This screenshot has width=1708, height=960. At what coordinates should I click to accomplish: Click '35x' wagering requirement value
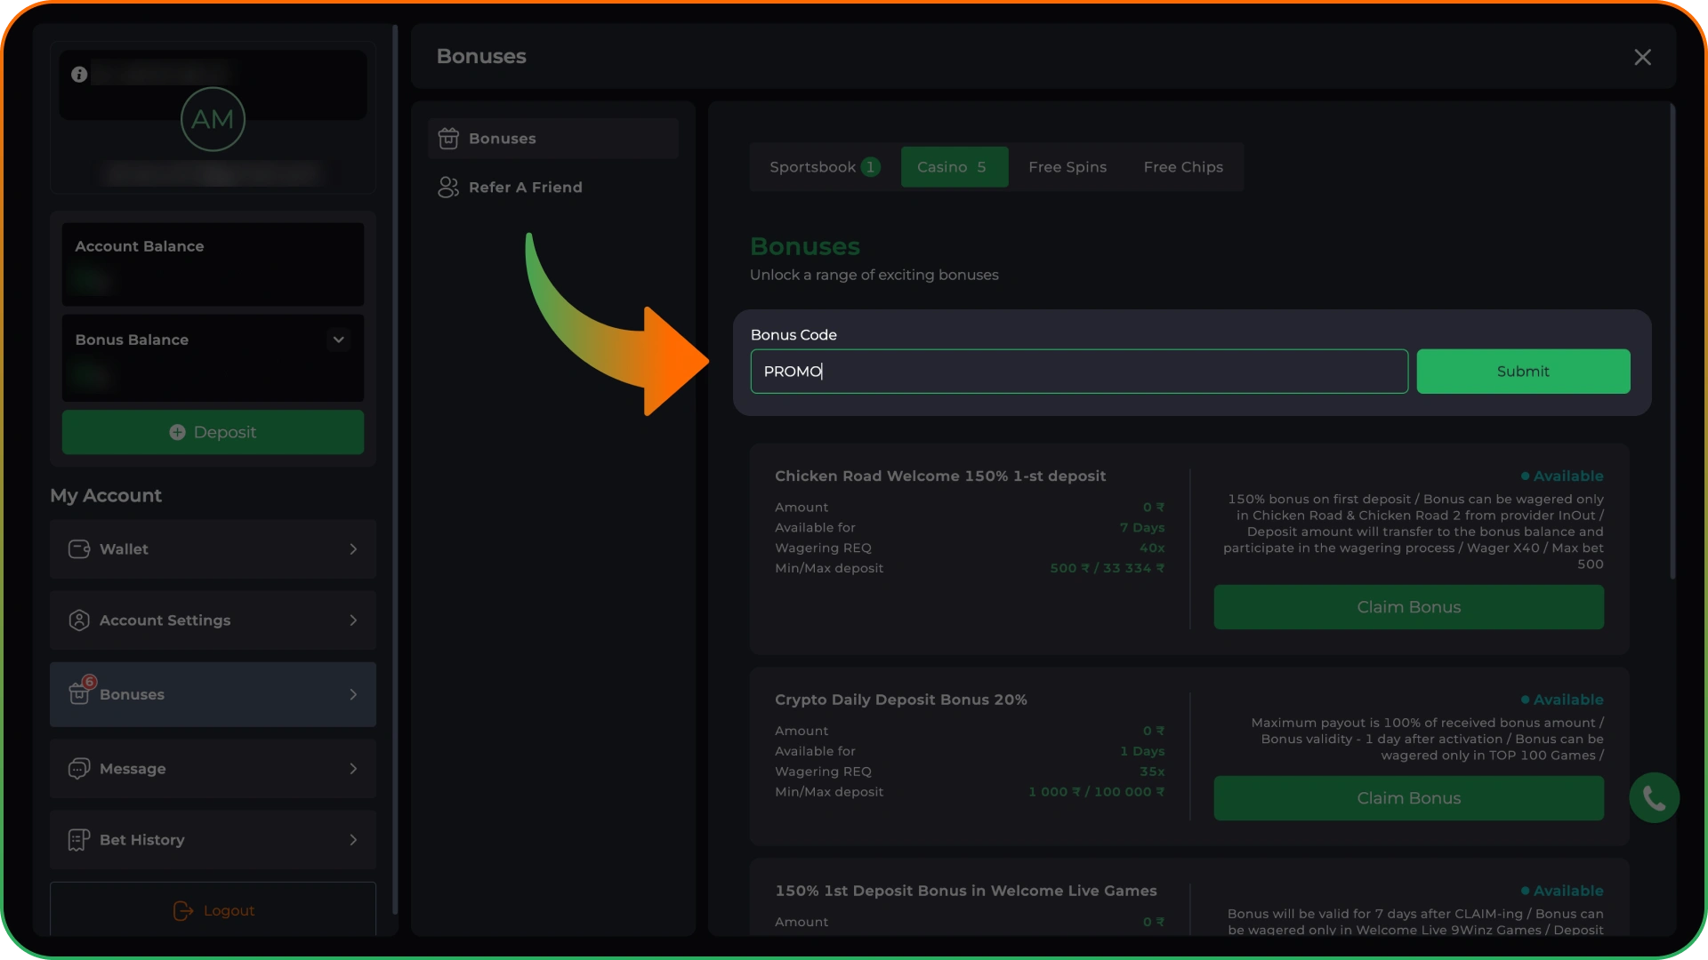point(1152,772)
